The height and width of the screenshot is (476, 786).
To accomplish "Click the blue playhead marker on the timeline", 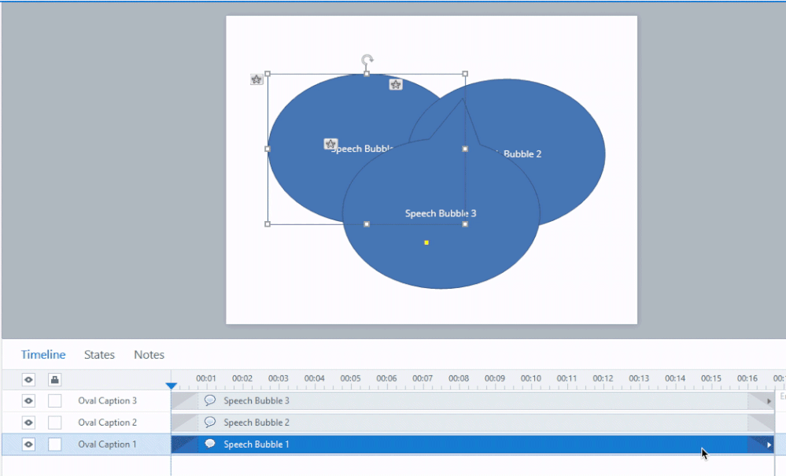I will [x=172, y=386].
